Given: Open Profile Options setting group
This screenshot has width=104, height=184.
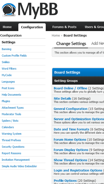Looking at the screenshot, I should point(65,180).
